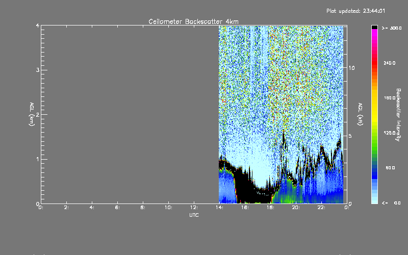Screen dimensions: 408x255
Task: Click the '1' km tick on the left axis
Action: tap(38, 159)
